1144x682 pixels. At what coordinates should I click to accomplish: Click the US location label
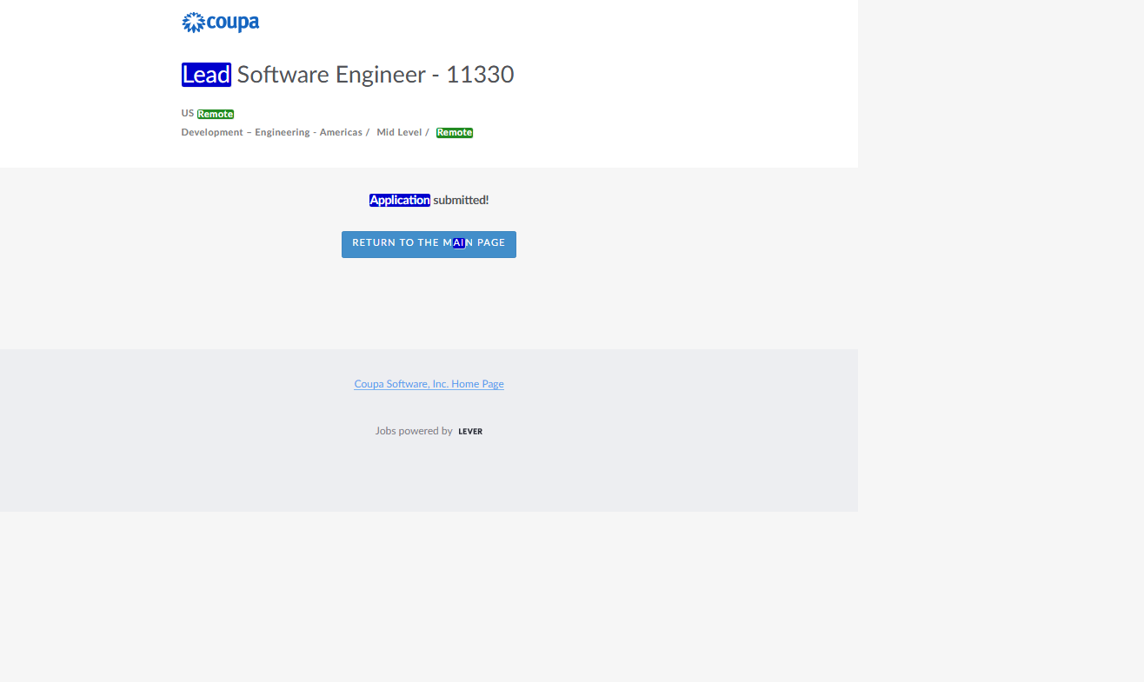tap(187, 114)
